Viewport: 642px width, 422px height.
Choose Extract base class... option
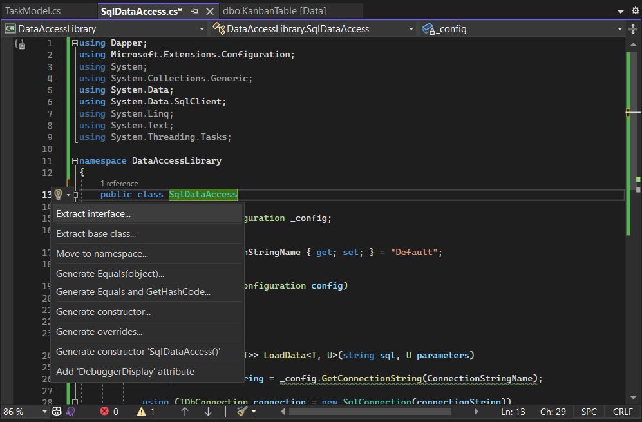(148, 234)
